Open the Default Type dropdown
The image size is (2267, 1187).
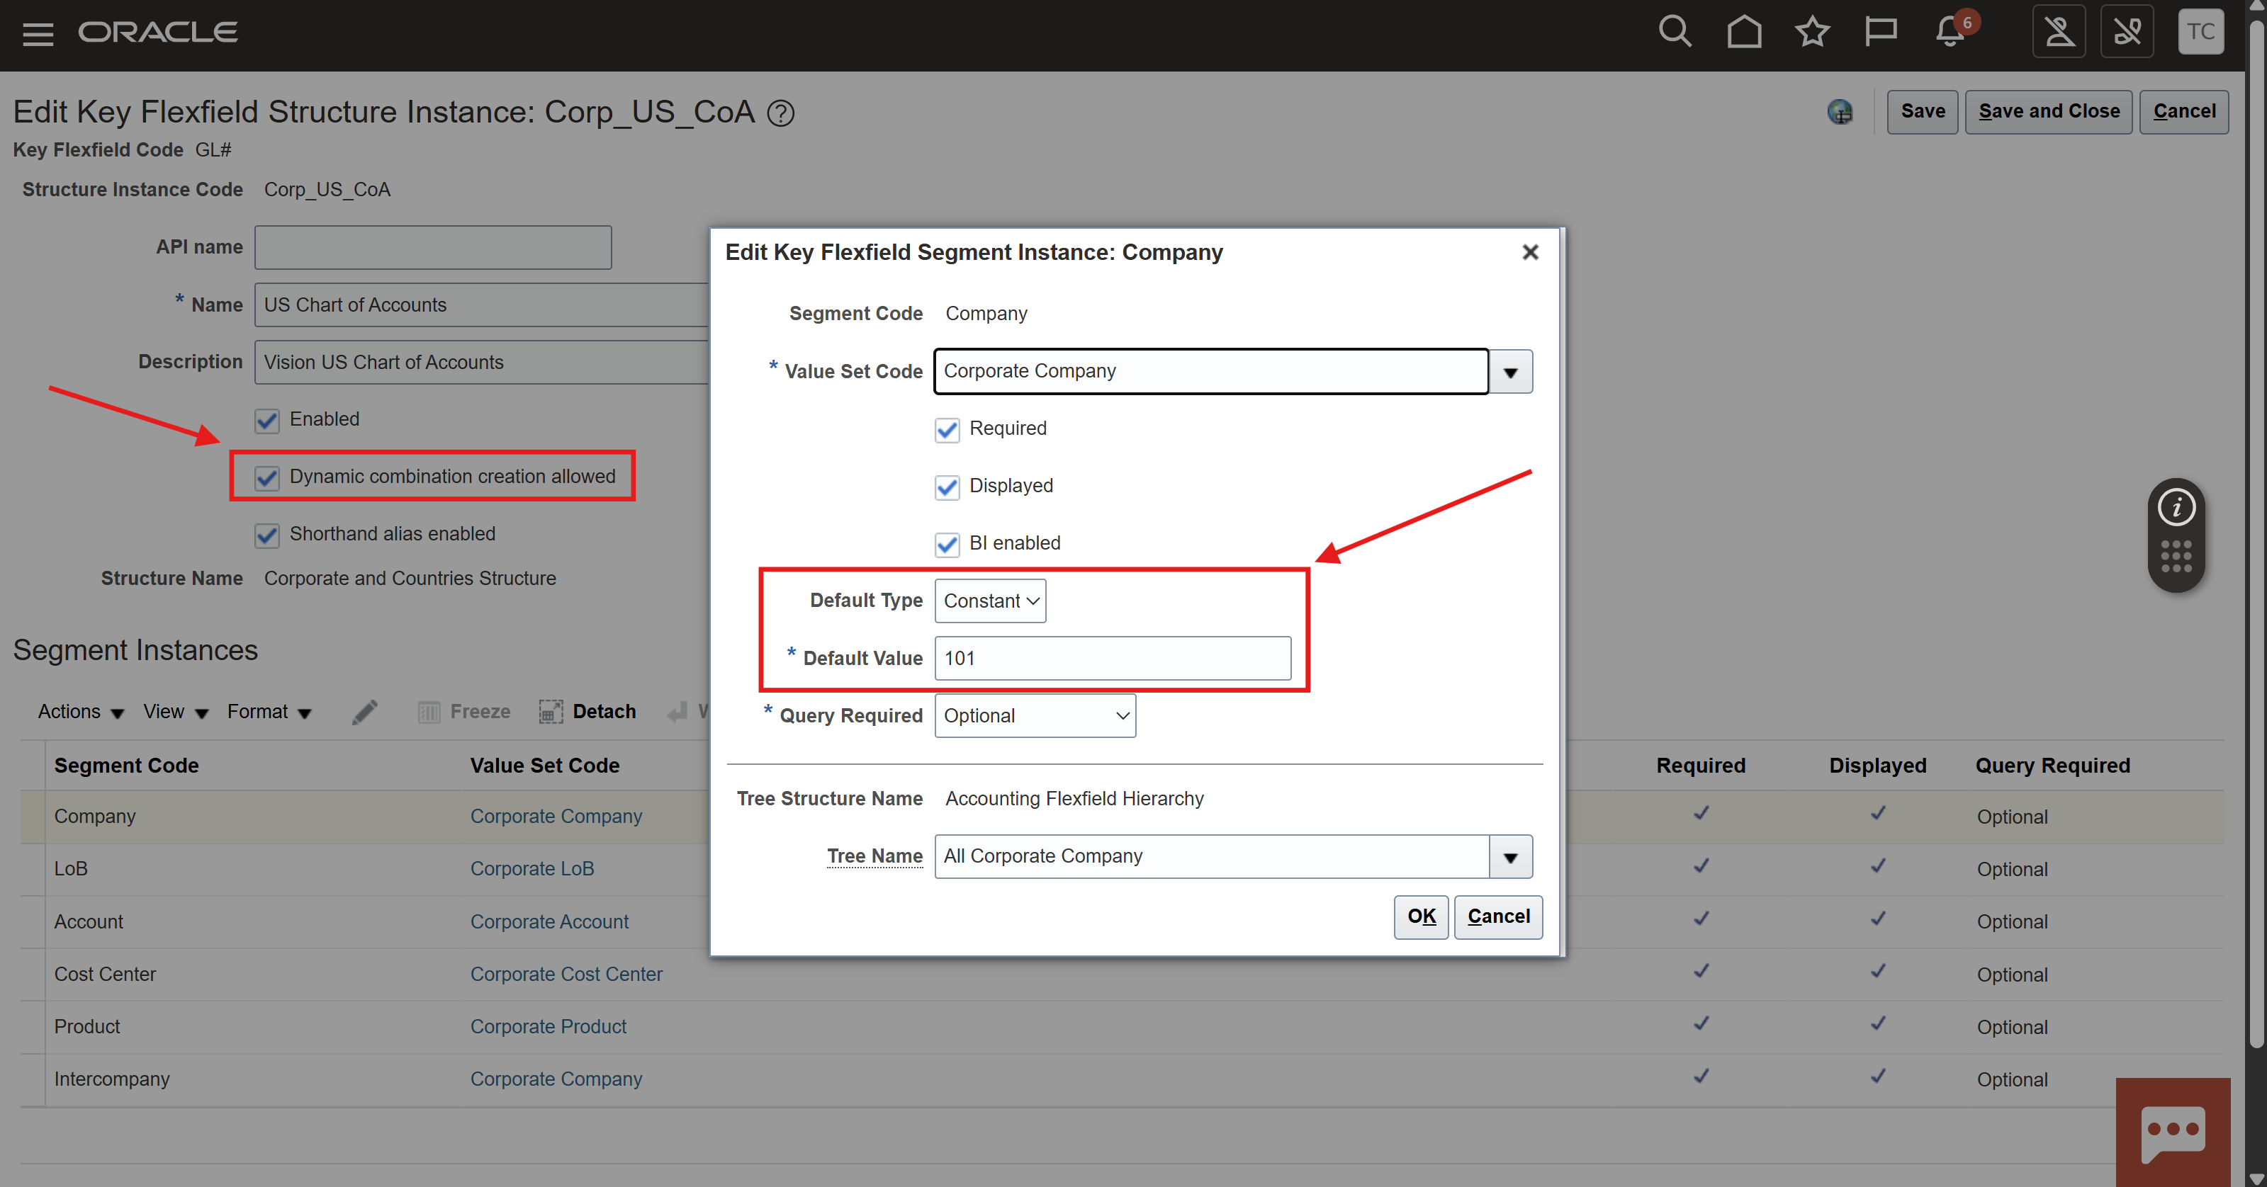[990, 601]
